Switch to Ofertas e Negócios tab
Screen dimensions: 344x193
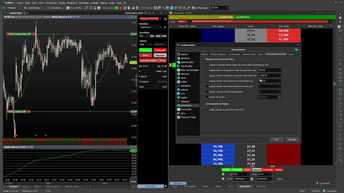tap(218, 54)
